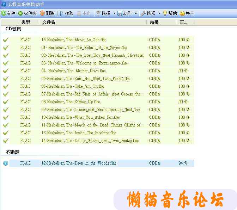Select file 10-What_You_Asked_For.flac
Image resolution: width=237 pixels, height=210 pixels.
80,117
